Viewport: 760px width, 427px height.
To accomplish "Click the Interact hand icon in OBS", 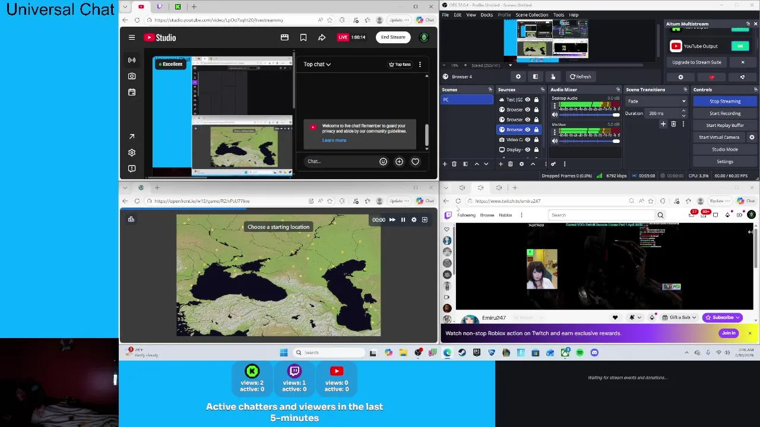I will point(553,77).
